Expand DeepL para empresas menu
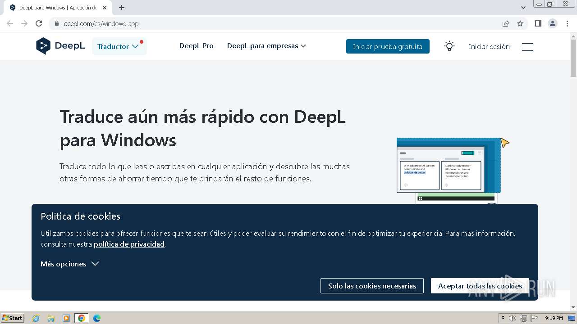 click(x=266, y=46)
